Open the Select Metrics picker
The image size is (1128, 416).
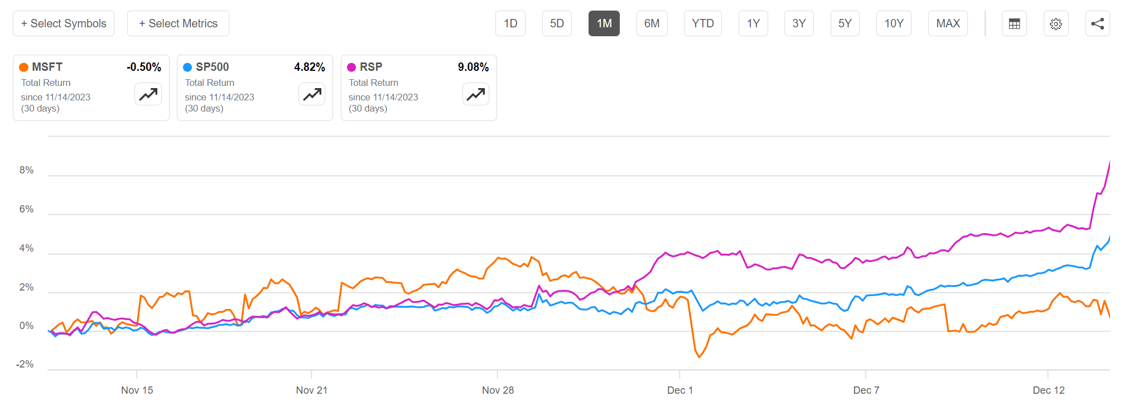pyautogui.click(x=178, y=23)
